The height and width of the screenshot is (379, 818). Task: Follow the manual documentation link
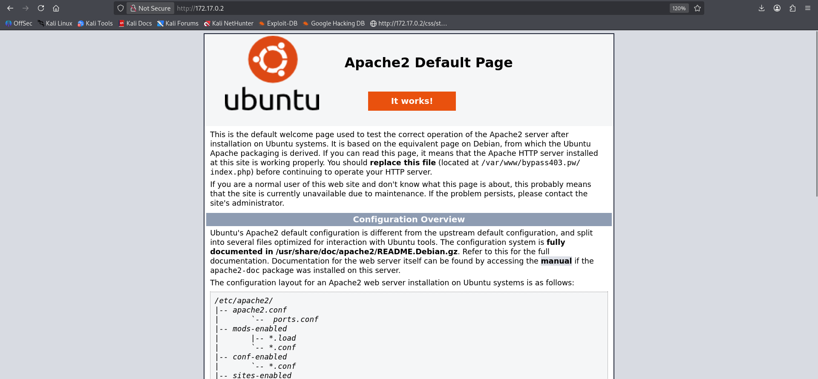(556, 261)
